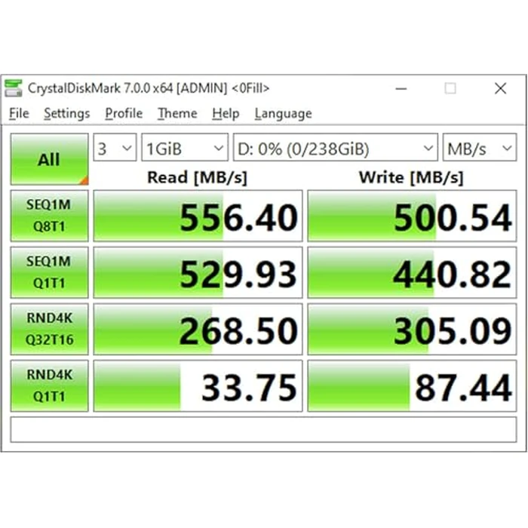Screen dimensions: 528x528
Task: Open the Profile menu
Action: (x=124, y=113)
